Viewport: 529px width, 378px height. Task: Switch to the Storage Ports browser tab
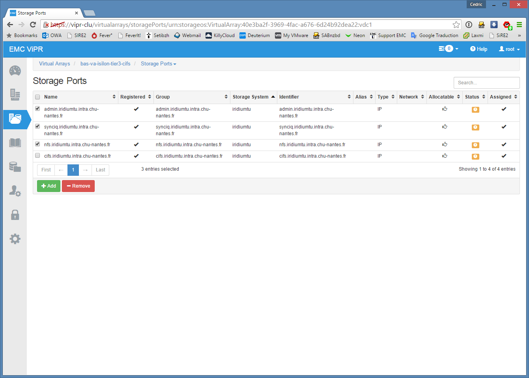(43, 13)
